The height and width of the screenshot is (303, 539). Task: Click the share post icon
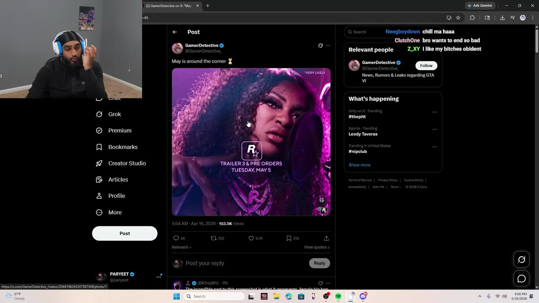[x=326, y=238]
